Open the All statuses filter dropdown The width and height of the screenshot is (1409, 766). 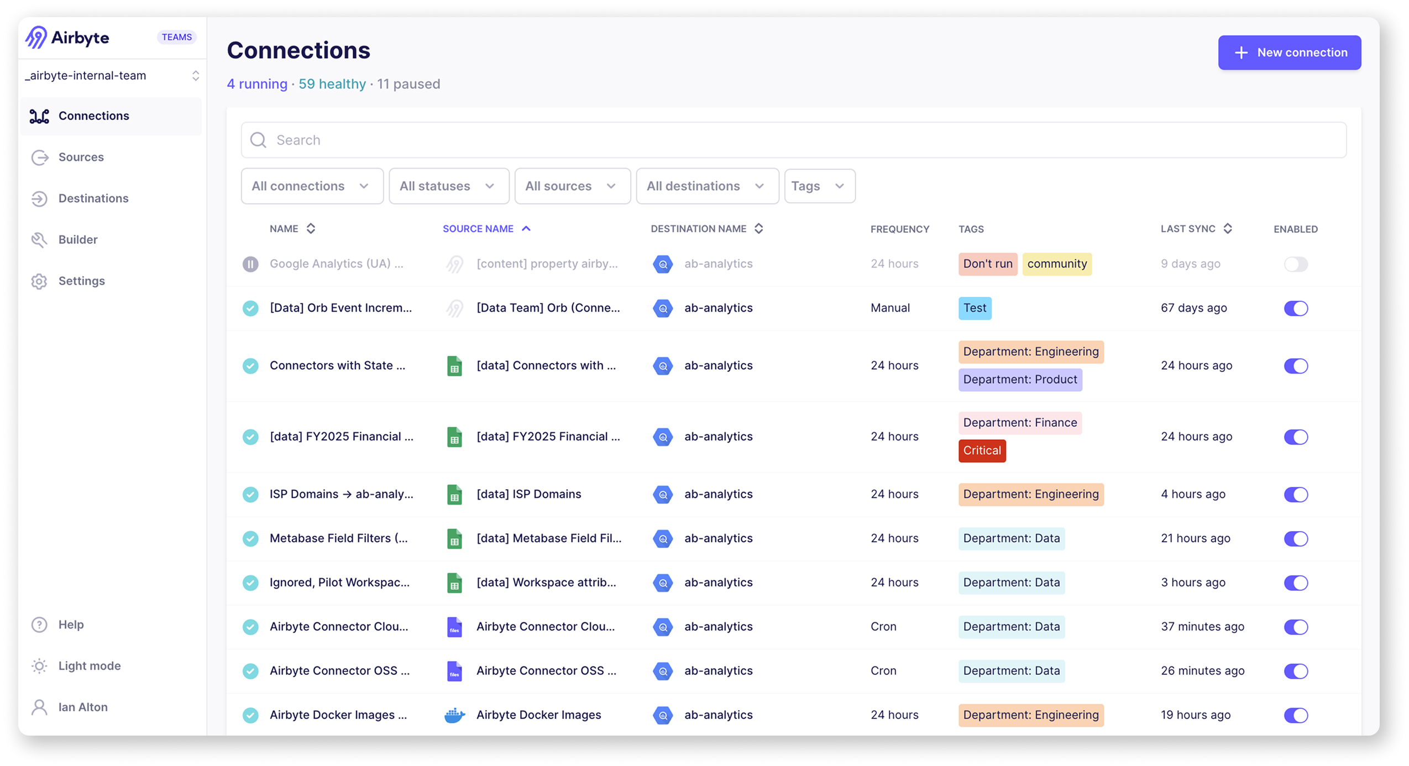pos(448,186)
